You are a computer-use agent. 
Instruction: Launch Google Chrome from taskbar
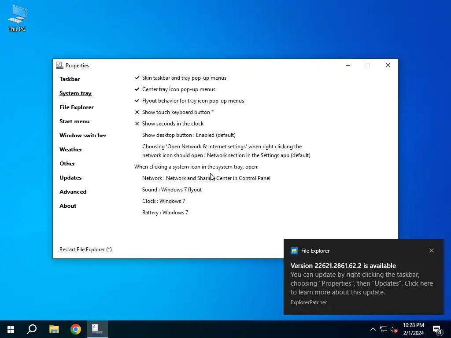point(76,329)
